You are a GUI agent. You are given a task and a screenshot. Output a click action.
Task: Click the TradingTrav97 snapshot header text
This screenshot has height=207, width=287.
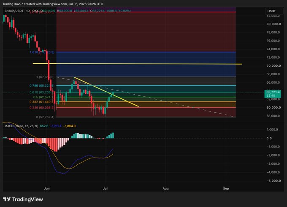point(53,4)
